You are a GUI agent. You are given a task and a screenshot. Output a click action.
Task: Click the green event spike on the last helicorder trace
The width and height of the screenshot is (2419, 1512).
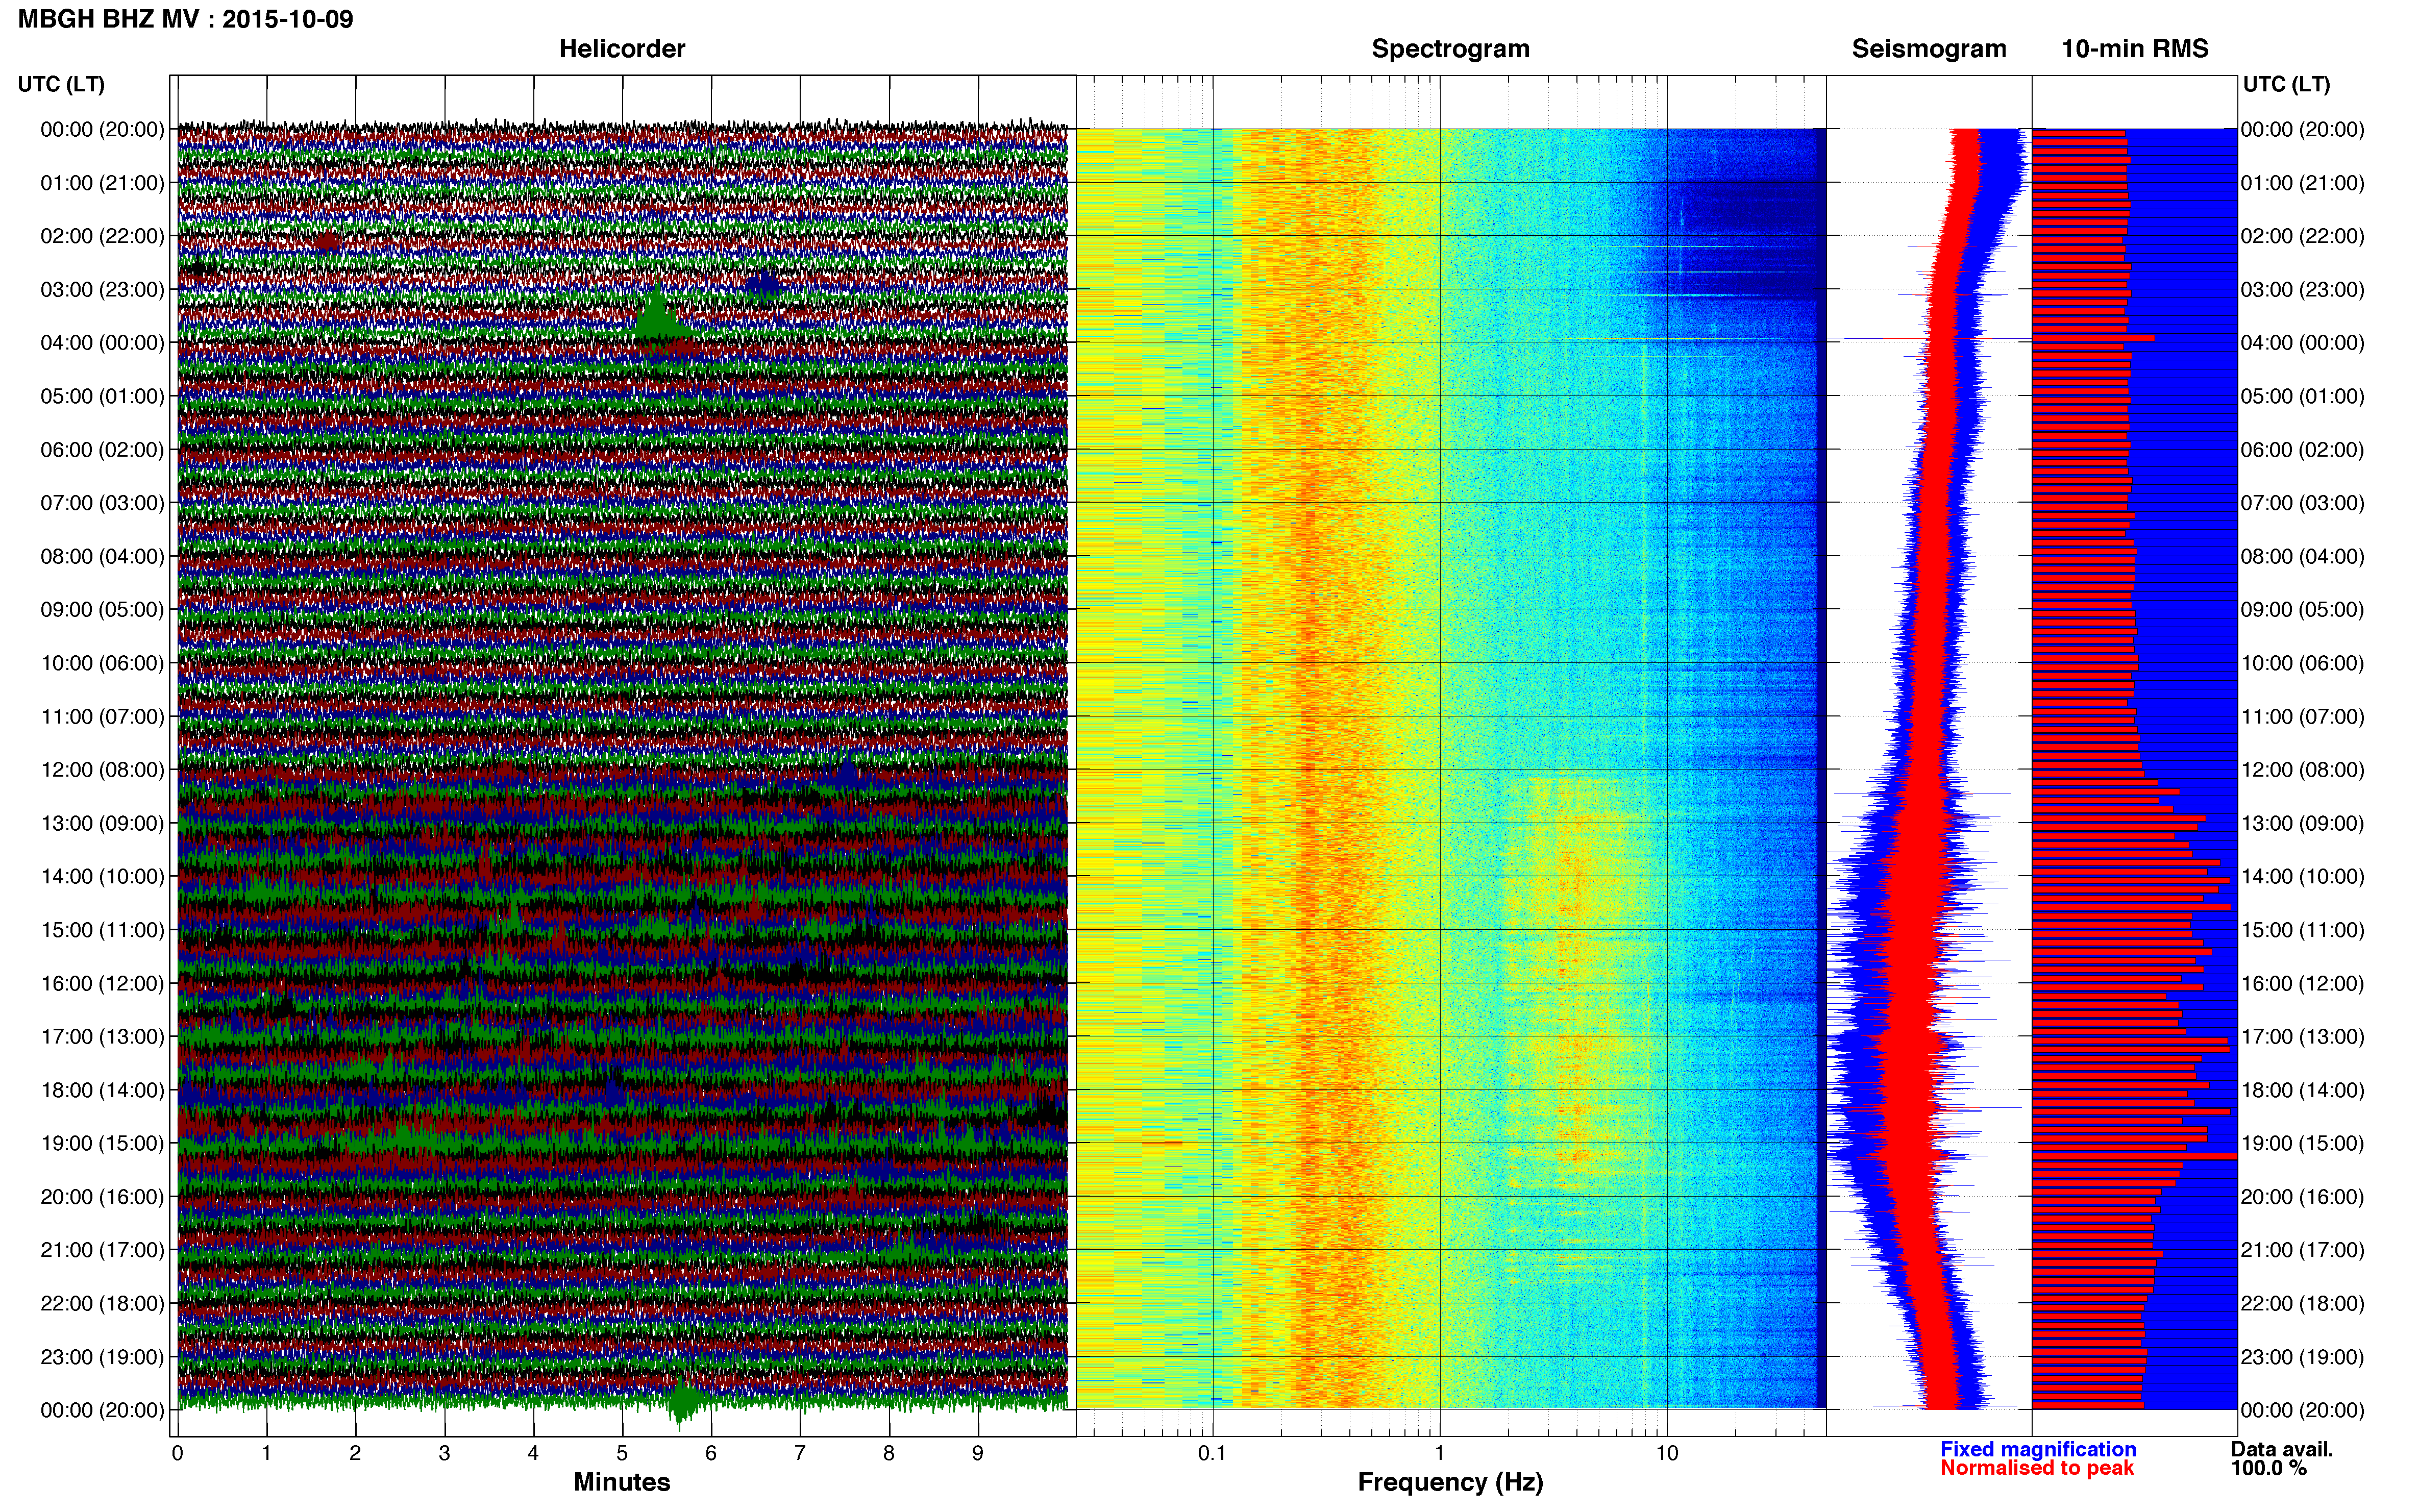[x=684, y=1402]
